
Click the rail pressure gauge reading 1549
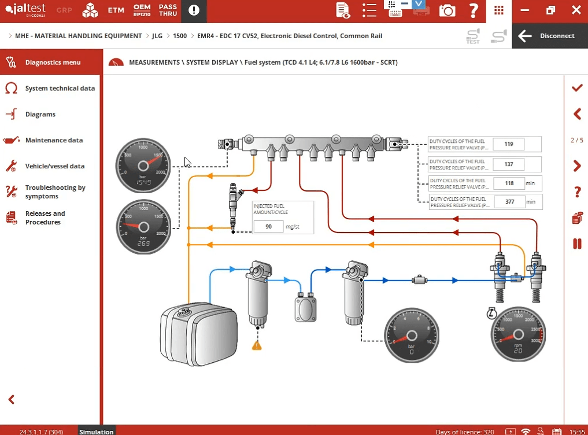coord(143,167)
